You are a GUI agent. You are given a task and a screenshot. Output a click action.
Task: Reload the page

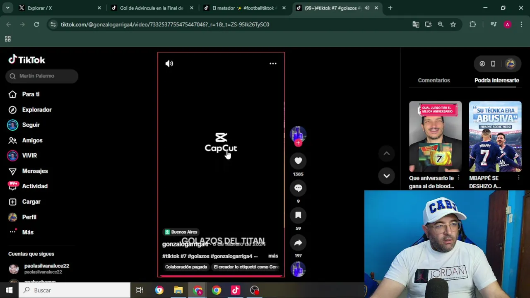point(36,24)
